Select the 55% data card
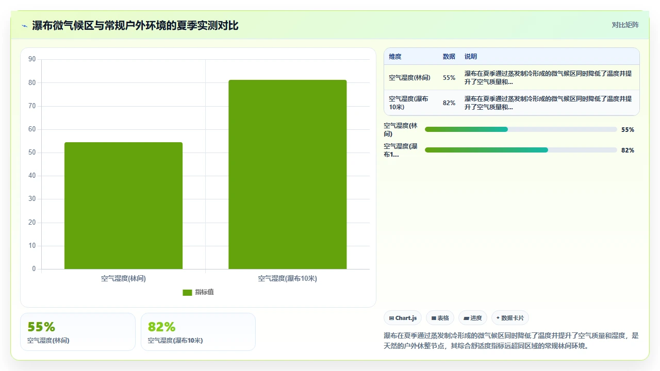The width and height of the screenshot is (660, 371). pos(78,332)
